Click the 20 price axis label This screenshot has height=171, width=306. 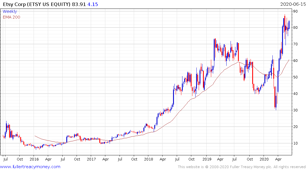[295, 127]
